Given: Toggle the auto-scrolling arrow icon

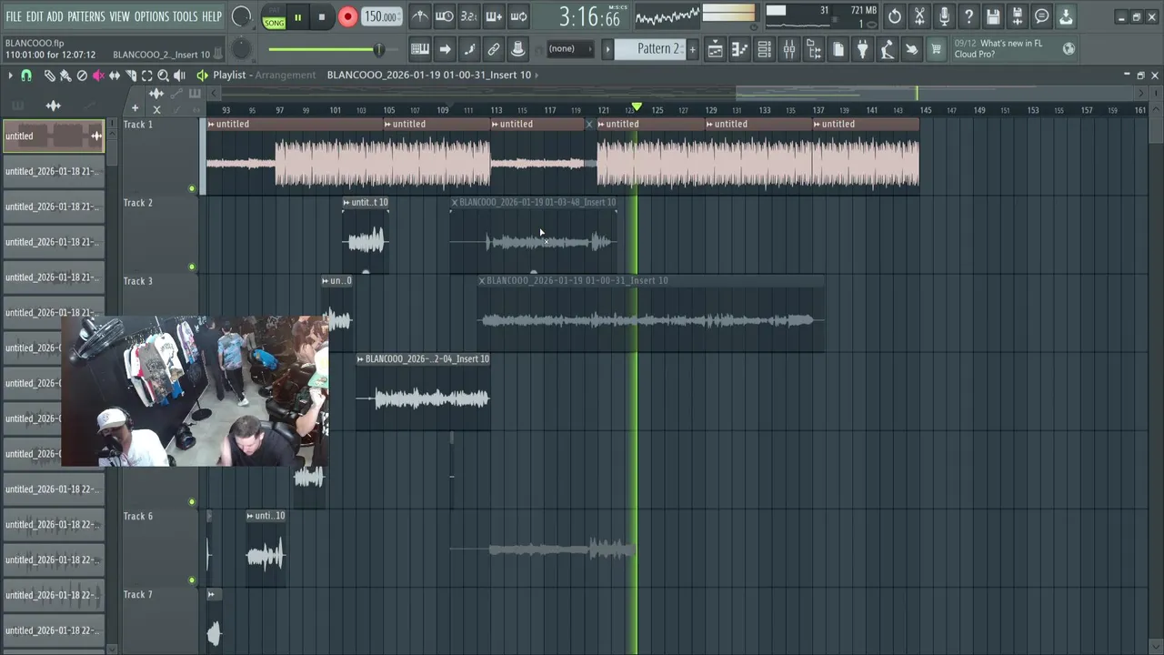Looking at the screenshot, I should (x=444, y=49).
